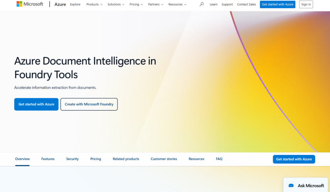Viewport: 330px width, 192px height.
Task: Open the Pricing dropdown in header
Action: coord(136,4)
